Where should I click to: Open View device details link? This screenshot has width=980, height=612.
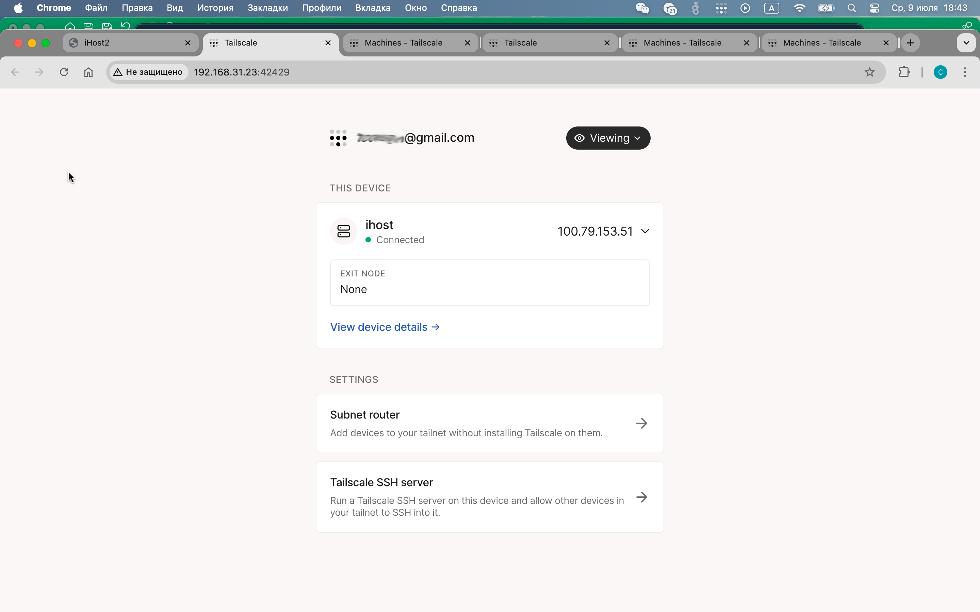(385, 327)
